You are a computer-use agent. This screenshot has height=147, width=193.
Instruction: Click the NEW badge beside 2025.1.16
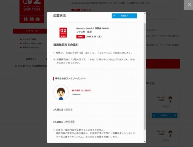(x=76, y=10)
